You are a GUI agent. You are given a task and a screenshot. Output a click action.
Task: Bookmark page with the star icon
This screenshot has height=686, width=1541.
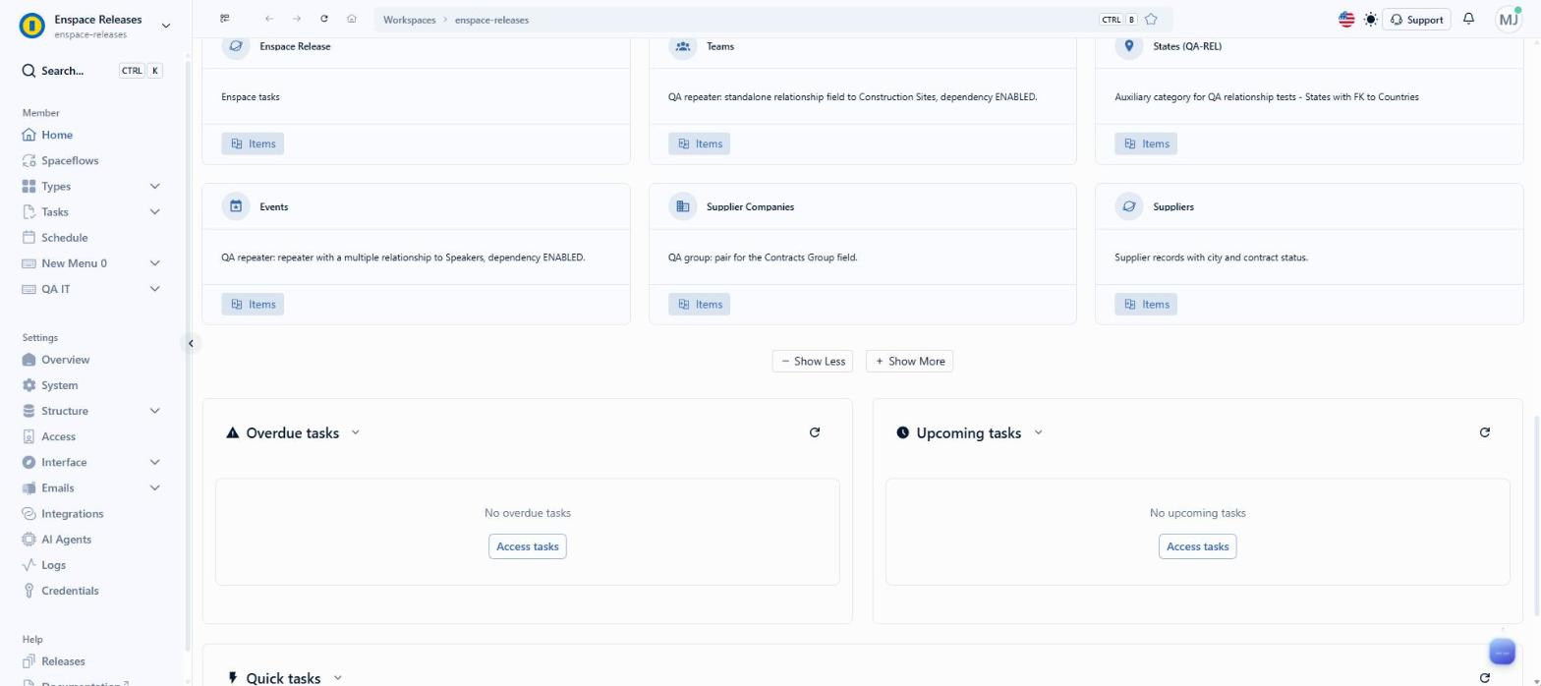pos(1151,19)
